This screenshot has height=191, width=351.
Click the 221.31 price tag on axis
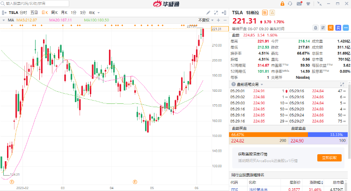tap(219, 29)
